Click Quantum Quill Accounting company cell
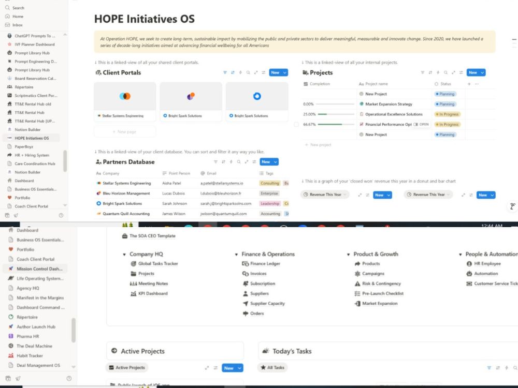This screenshot has width=518, height=388. tap(126, 214)
